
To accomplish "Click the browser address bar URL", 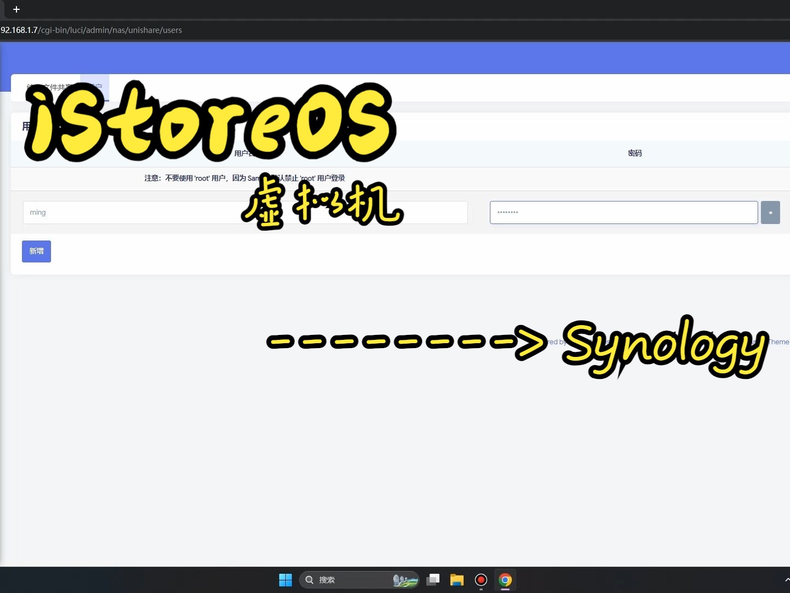I will click(91, 30).
